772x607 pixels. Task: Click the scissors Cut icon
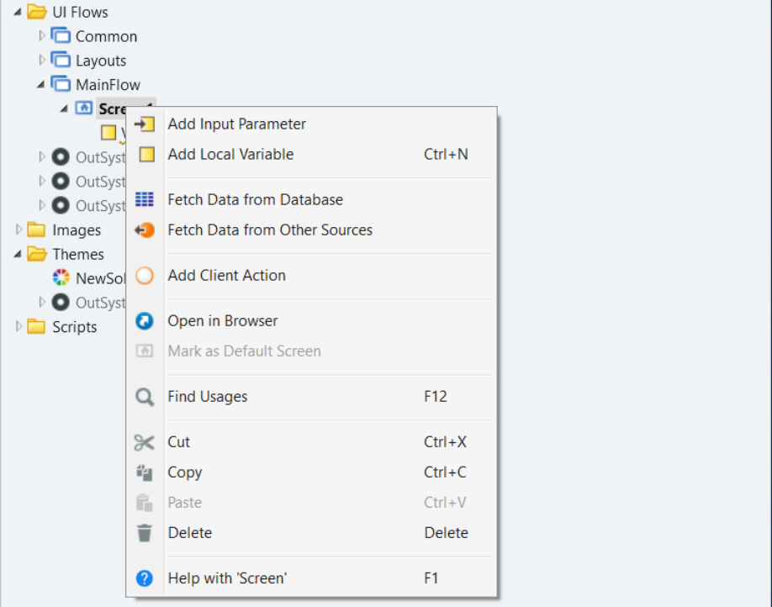[145, 442]
